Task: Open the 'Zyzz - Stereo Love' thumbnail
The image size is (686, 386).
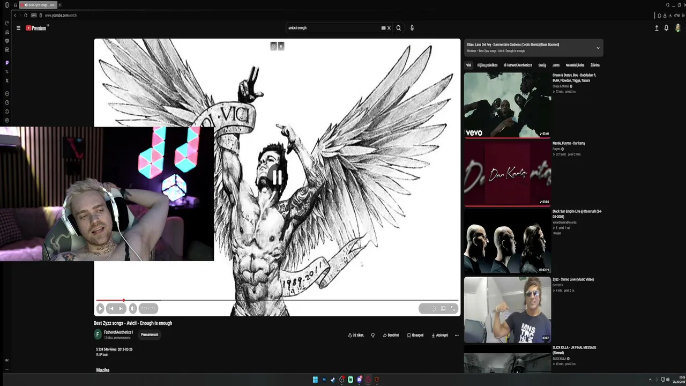Action: (x=508, y=309)
